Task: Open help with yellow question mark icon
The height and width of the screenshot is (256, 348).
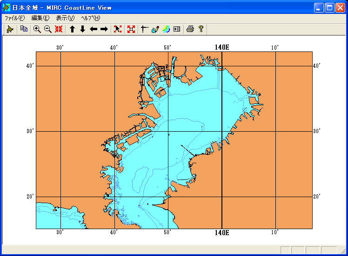Action: (201, 29)
